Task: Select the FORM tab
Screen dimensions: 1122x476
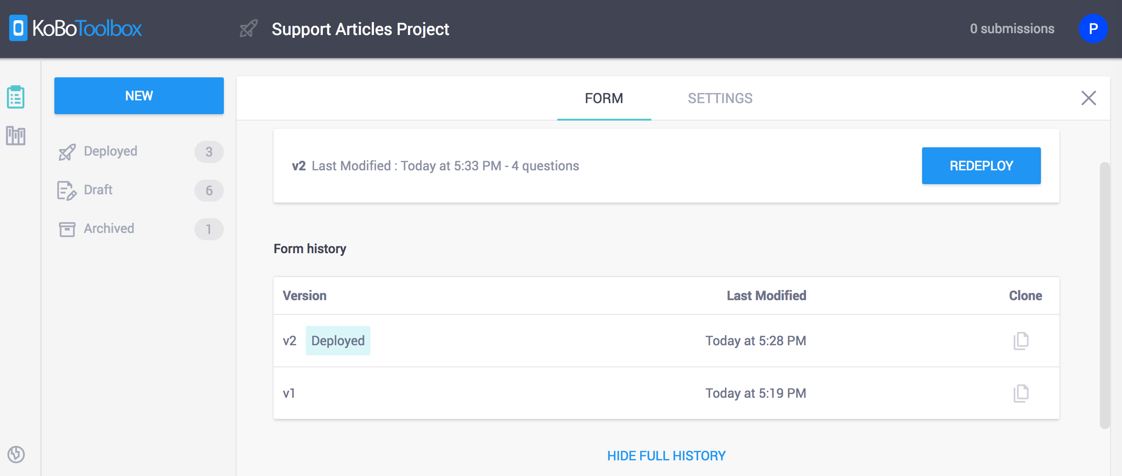Action: tap(604, 98)
